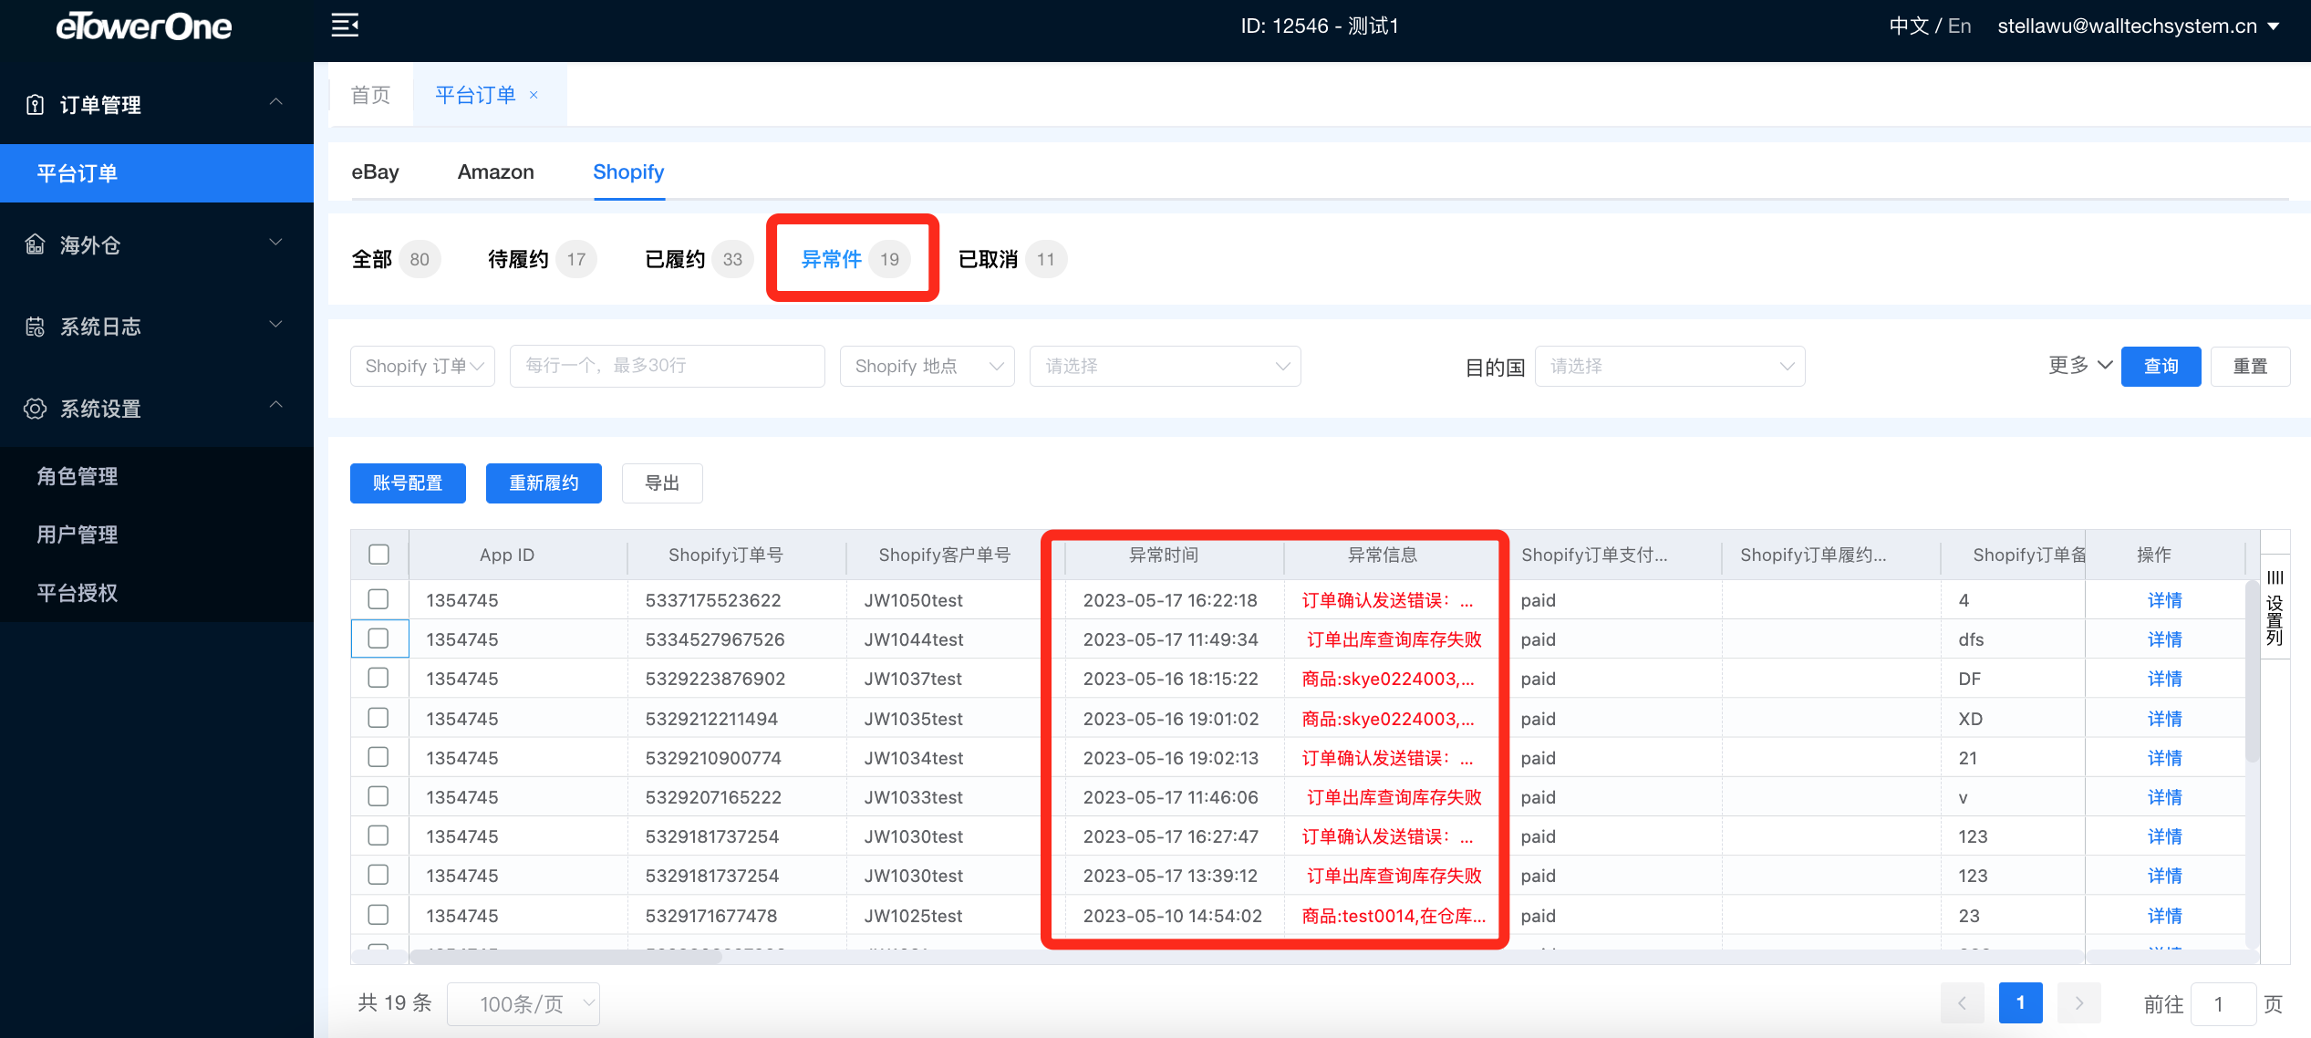Switch language via 中文 / En
The image size is (2311, 1038).
(x=1930, y=26)
